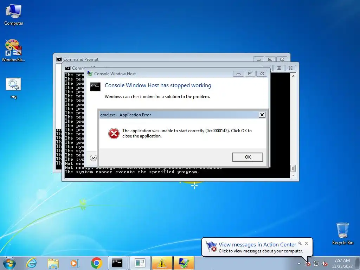The width and height of the screenshot is (360, 270).
Task: Launch Google Chrome from the taskbar
Action: coord(96,263)
